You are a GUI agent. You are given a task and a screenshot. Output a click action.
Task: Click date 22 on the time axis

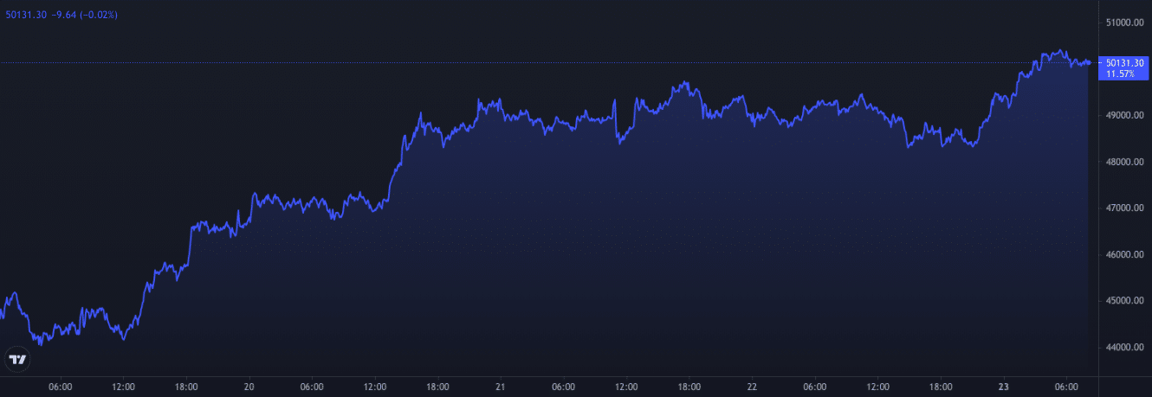pos(752,387)
